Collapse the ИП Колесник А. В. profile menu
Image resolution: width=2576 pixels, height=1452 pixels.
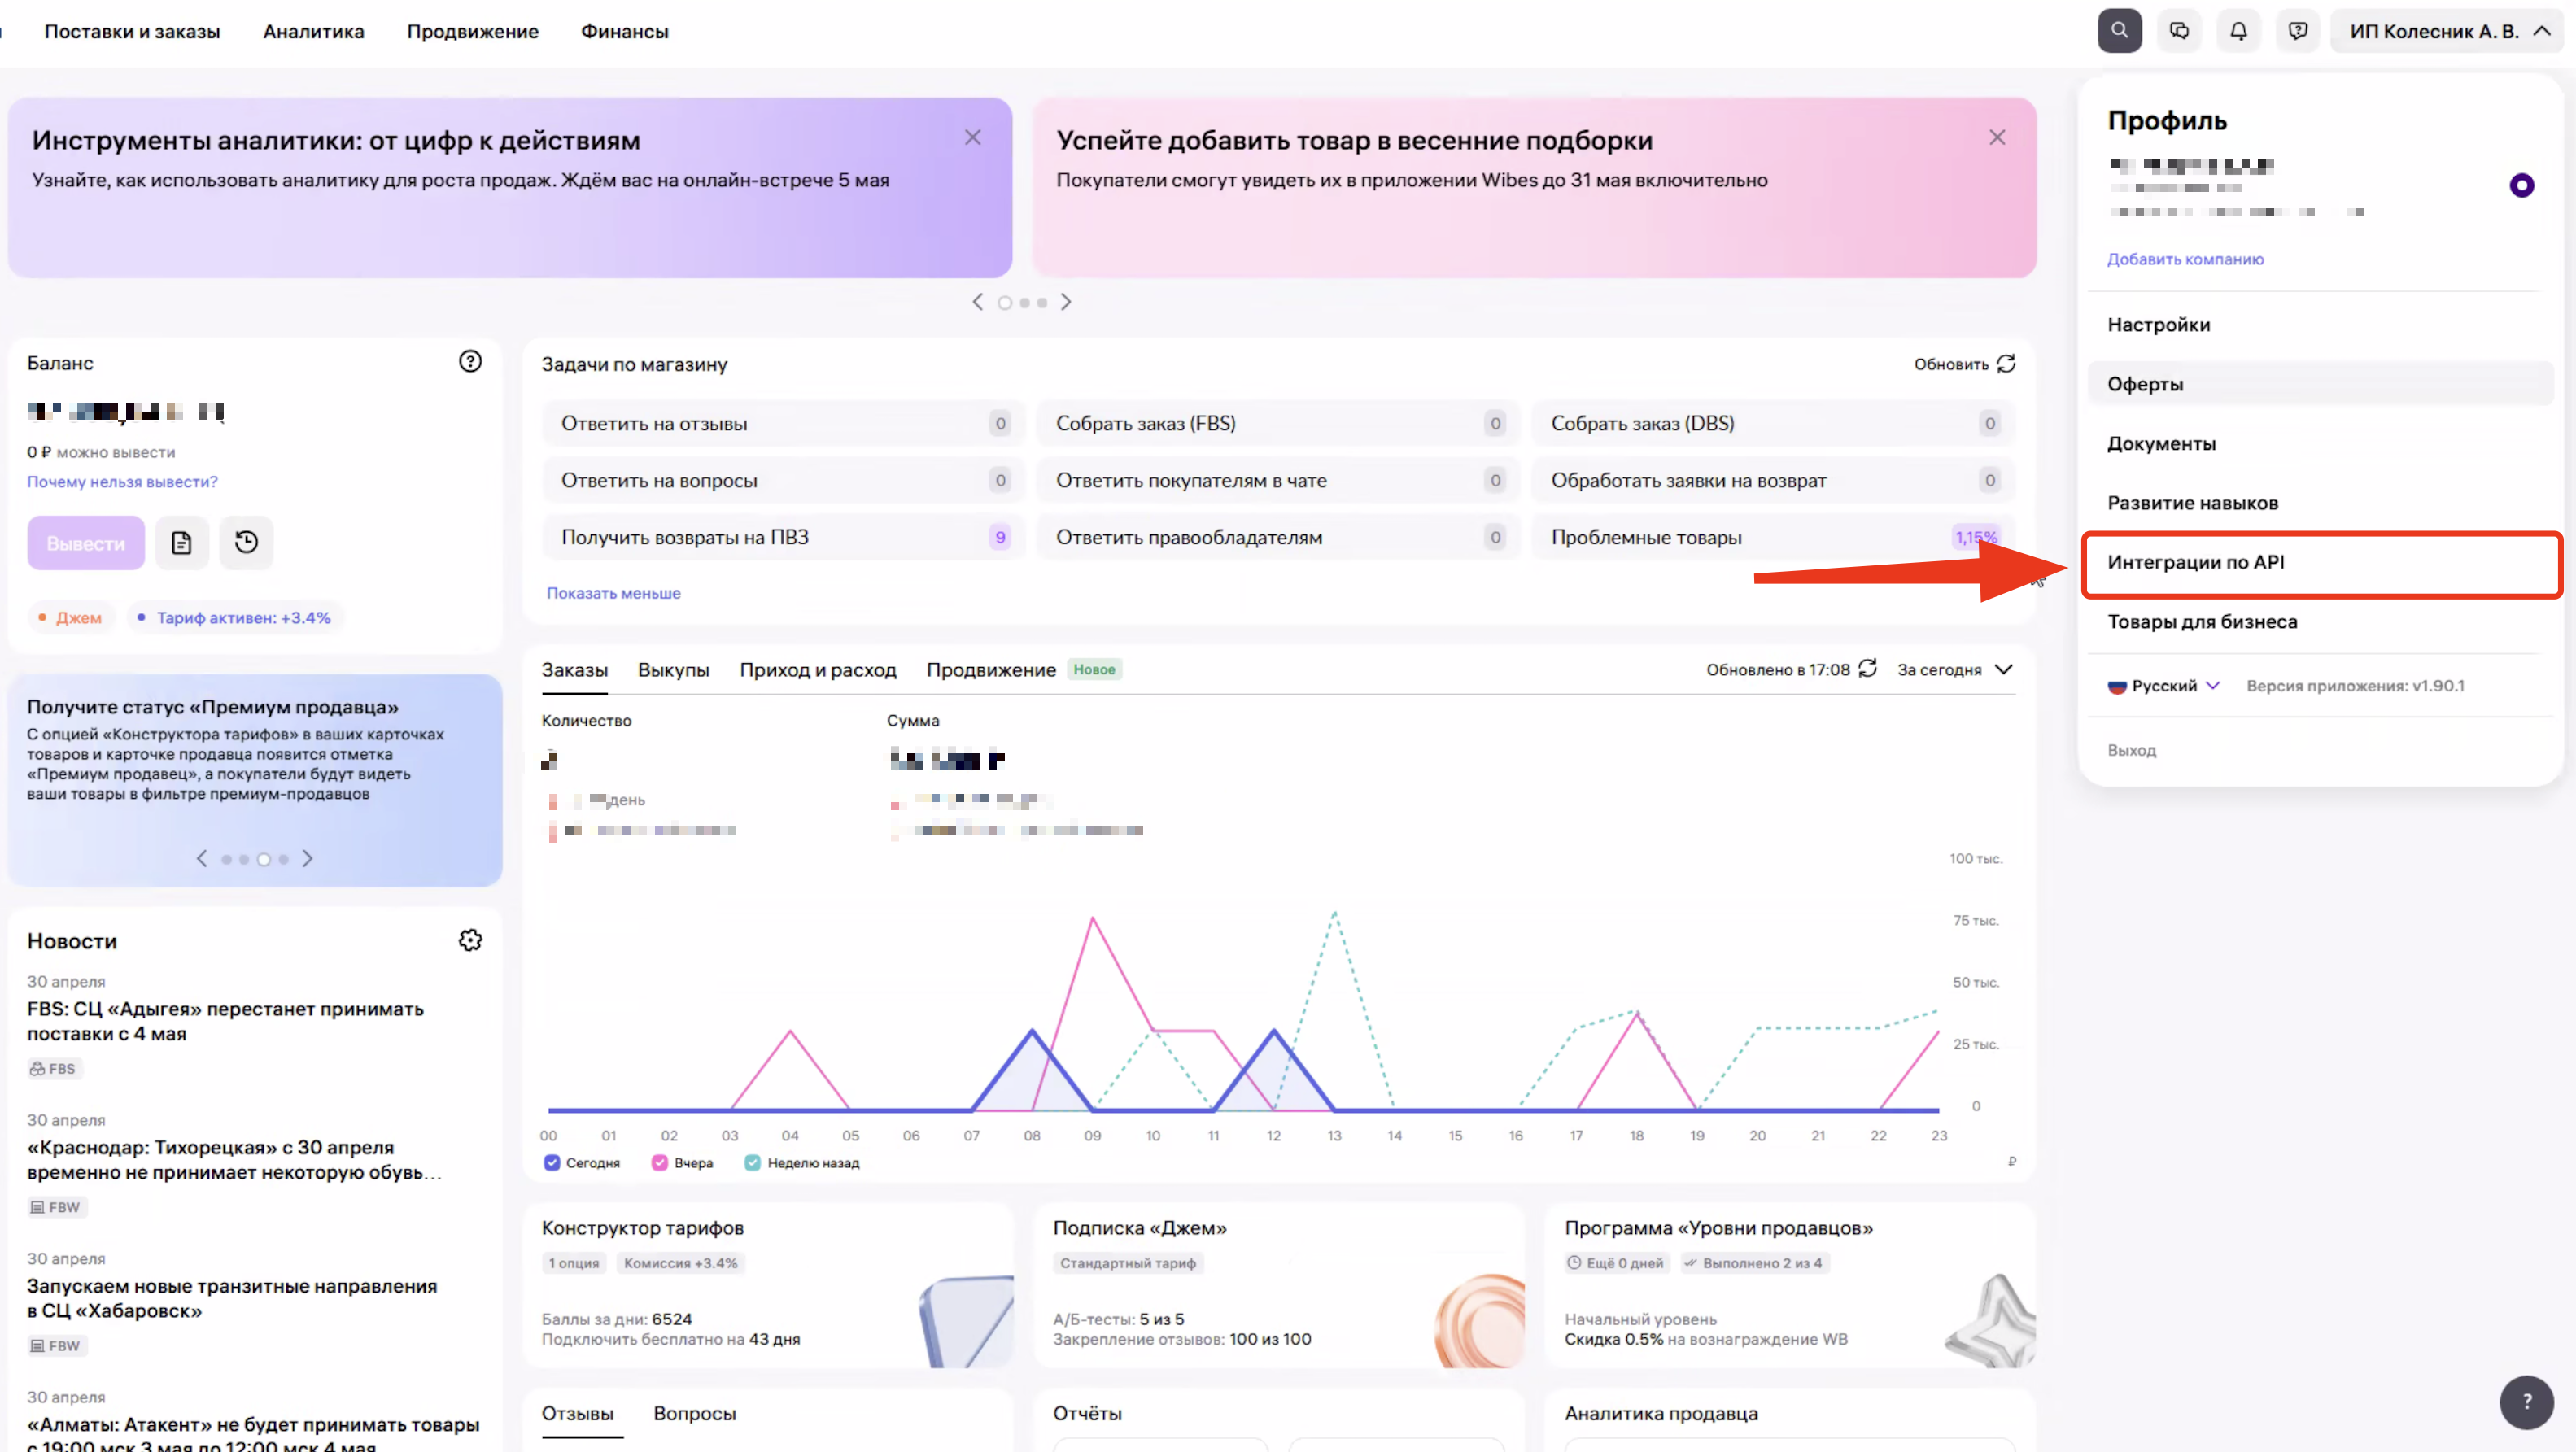point(2446,31)
